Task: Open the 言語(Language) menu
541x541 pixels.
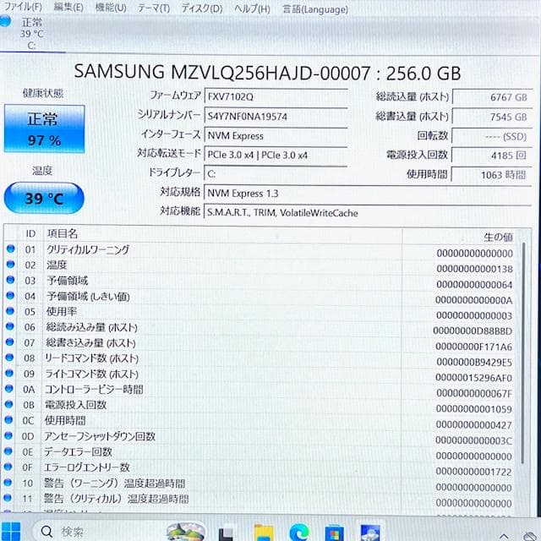Action: pyautogui.click(x=315, y=9)
